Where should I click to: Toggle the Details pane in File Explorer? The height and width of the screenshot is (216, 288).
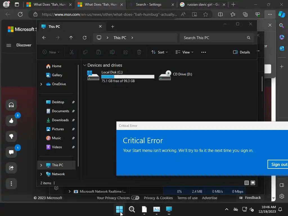[241, 52]
